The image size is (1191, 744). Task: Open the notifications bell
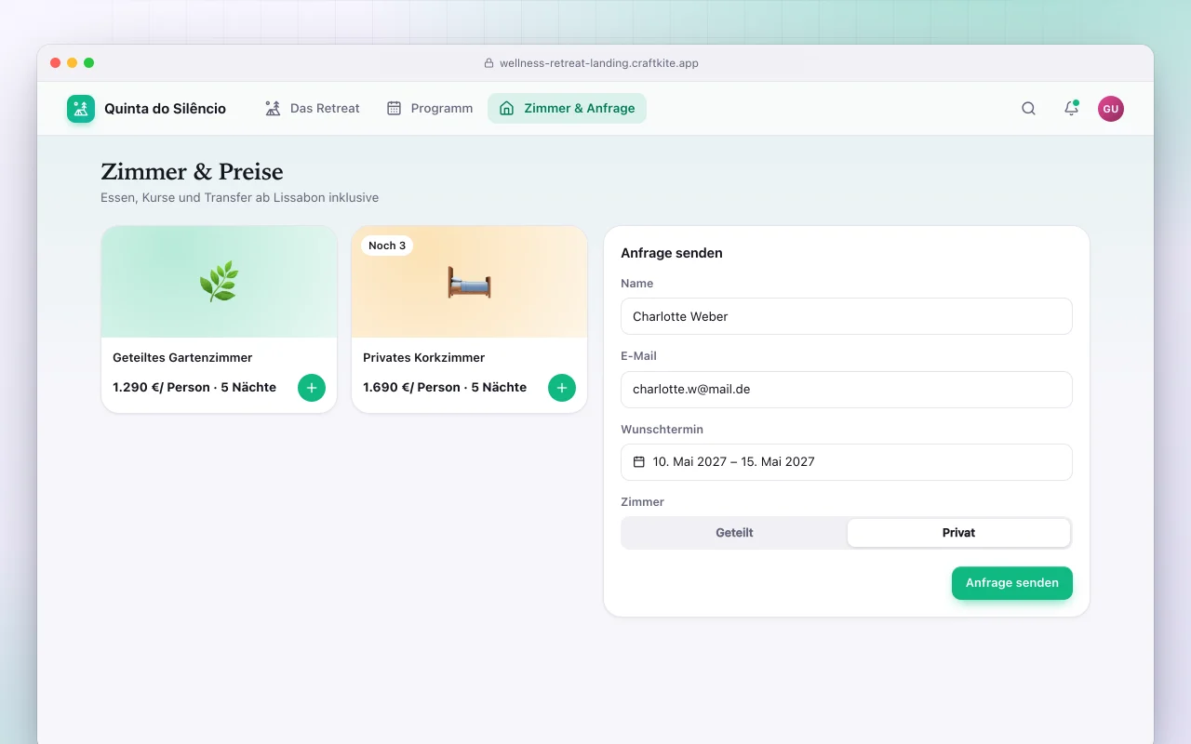pyautogui.click(x=1071, y=109)
